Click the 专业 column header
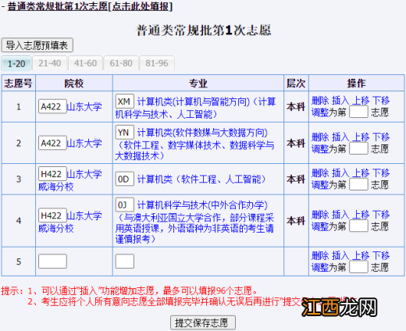 (x=198, y=84)
